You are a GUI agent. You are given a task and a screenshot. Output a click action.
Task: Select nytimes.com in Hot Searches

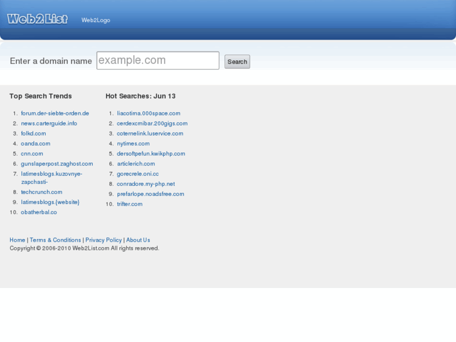click(133, 144)
